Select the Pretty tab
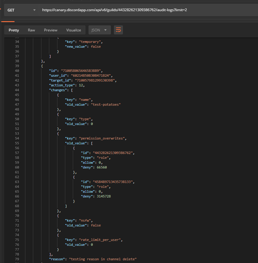 [14, 30]
